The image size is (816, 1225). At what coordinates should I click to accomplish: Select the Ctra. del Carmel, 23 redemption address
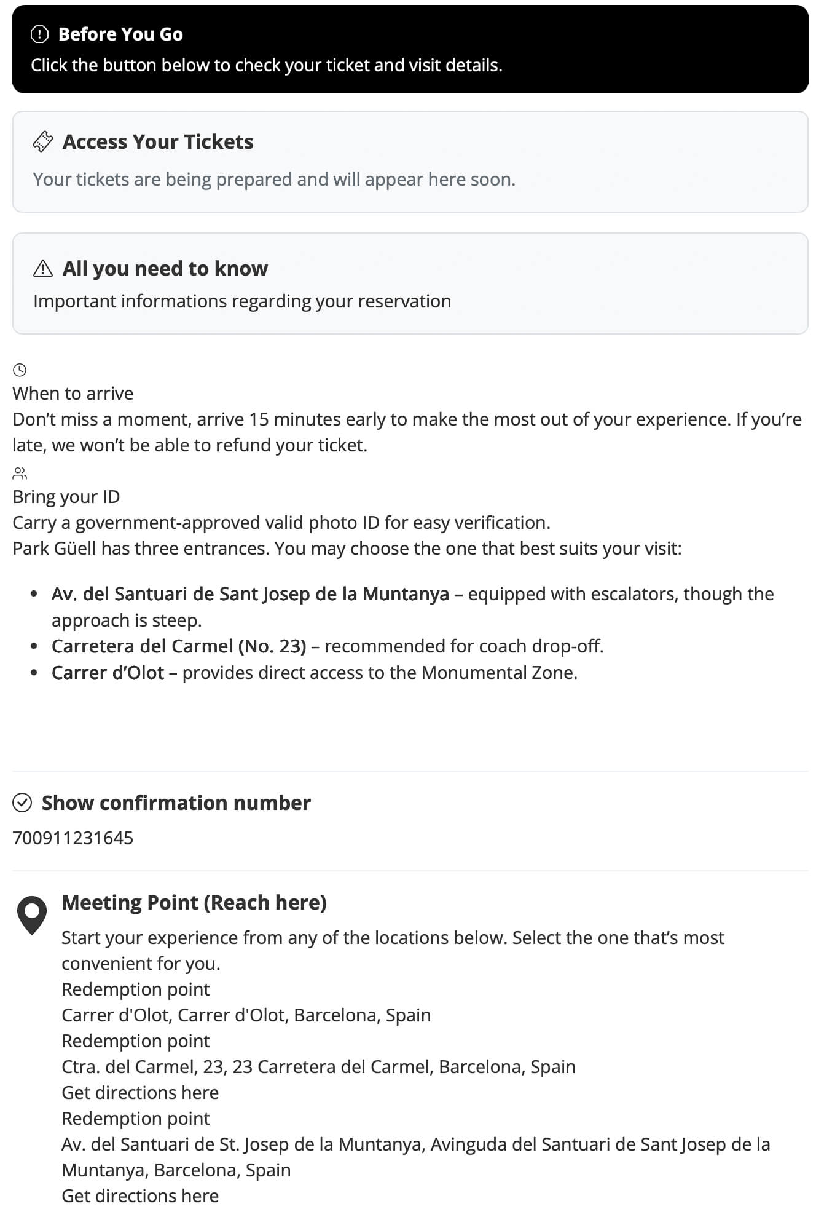point(318,1066)
